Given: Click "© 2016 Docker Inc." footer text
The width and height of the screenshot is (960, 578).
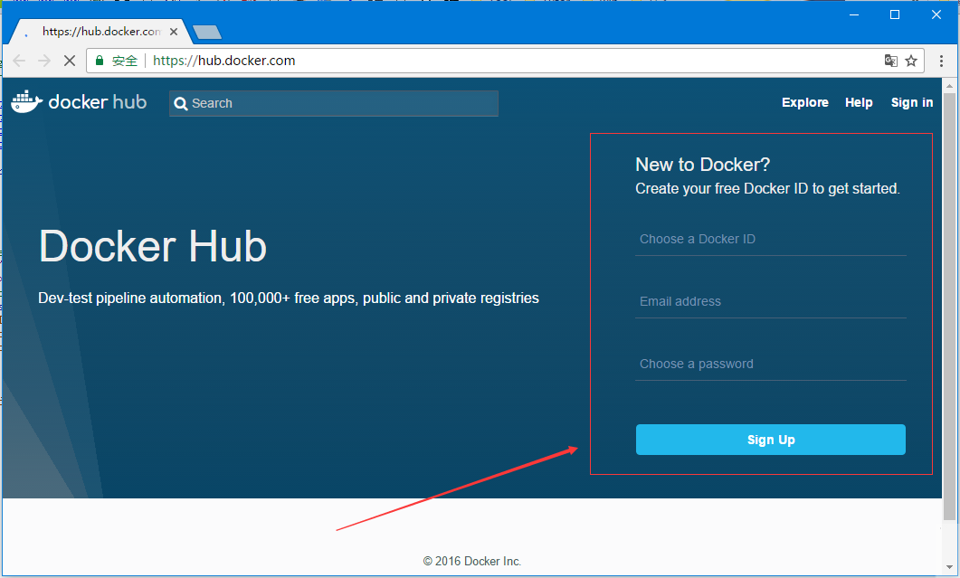Looking at the screenshot, I should tap(472, 561).
